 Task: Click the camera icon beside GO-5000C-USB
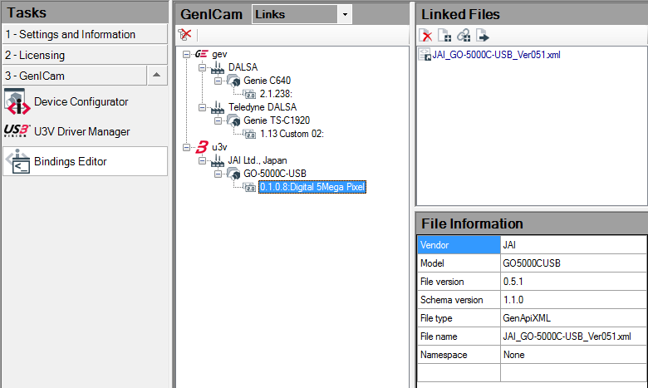pyautogui.click(x=233, y=174)
